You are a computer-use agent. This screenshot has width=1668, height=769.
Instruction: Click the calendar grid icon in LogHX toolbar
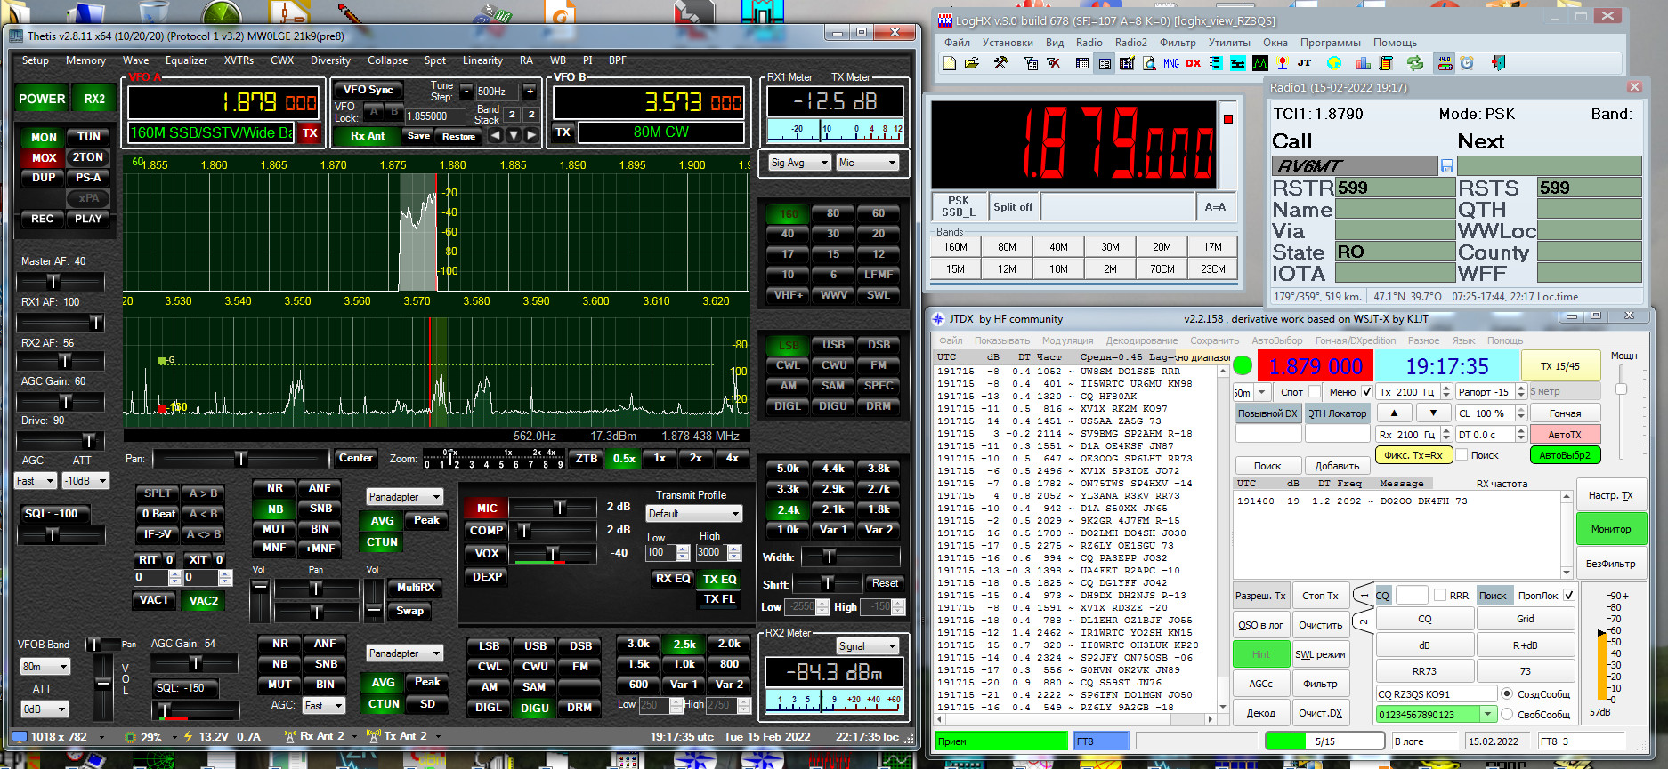[1082, 63]
